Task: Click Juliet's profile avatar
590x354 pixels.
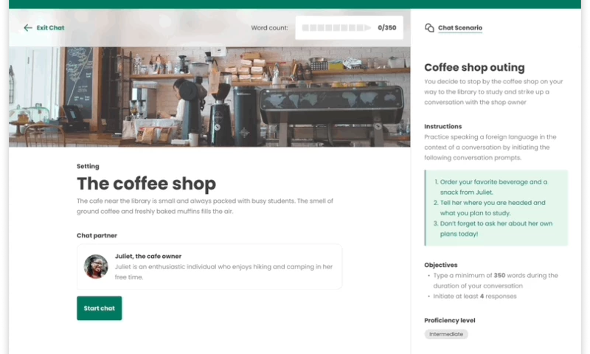Action: click(x=96, y=267)
